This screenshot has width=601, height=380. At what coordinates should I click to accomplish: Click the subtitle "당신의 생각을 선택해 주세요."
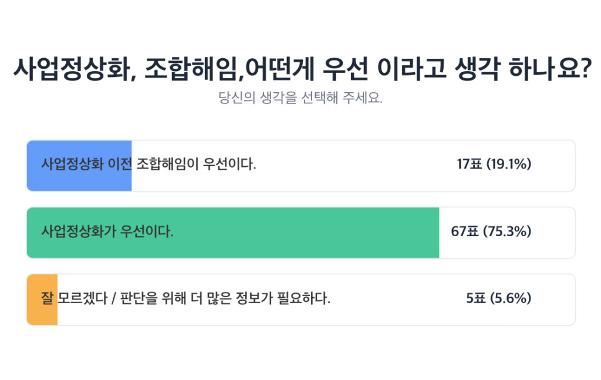tap(300, 97)
